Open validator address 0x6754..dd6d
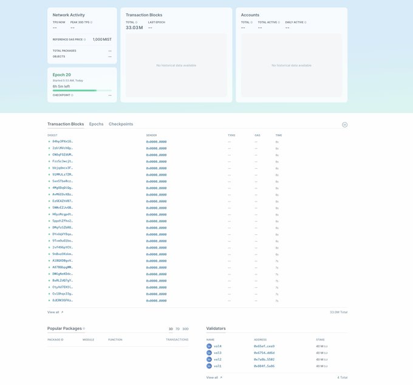Screen dimensions: 413x385 (x=264, y=353)
